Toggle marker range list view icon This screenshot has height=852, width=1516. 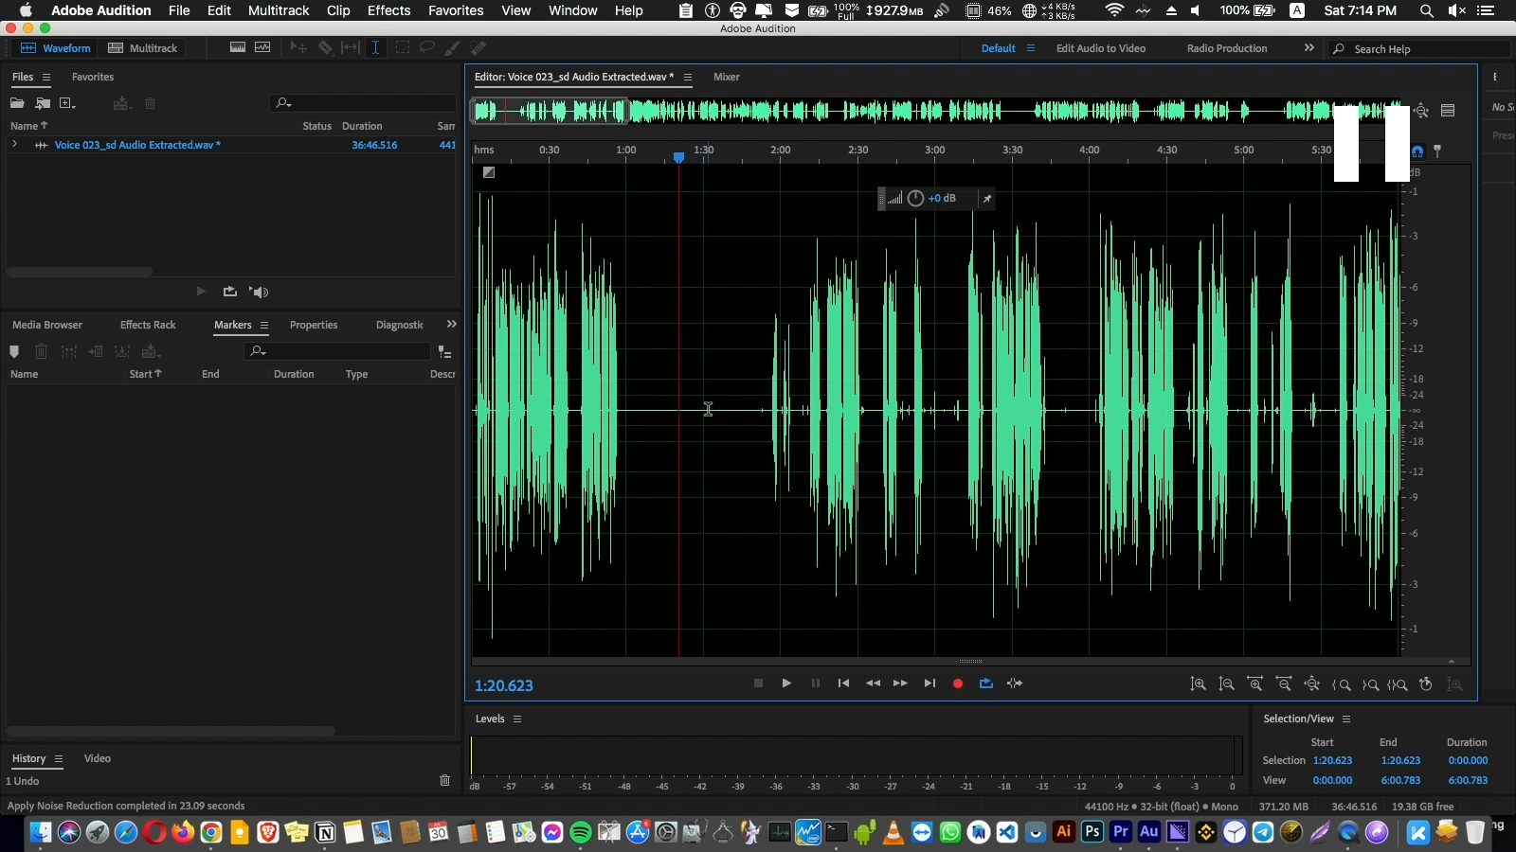click(444, 352)
